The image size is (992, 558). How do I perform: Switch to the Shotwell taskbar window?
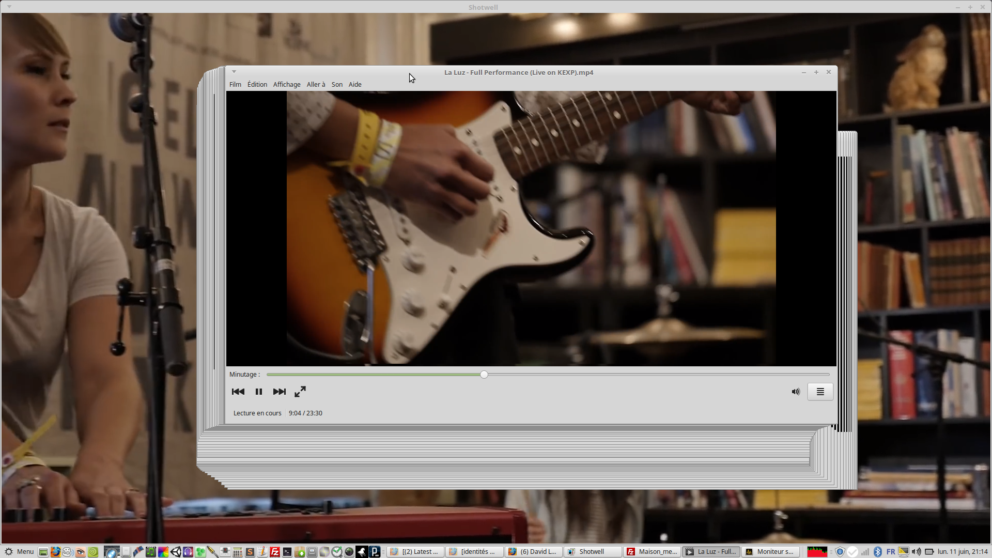[x=592, y=551]
